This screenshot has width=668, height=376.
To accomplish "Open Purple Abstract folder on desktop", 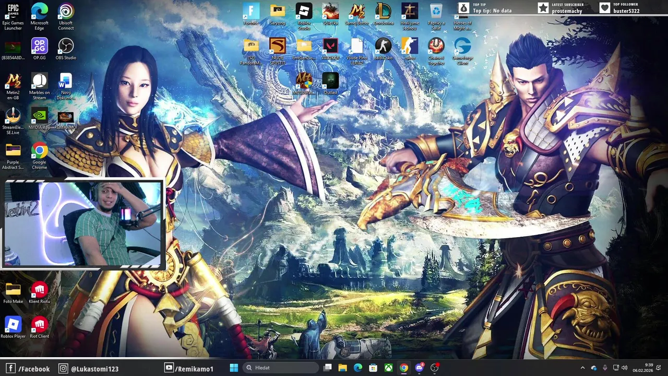I will [x=13, y=156].
